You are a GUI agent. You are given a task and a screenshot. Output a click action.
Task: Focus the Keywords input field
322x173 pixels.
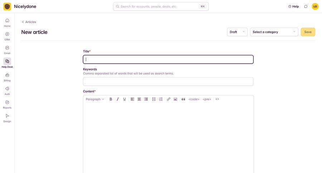click(x=168, y=81)
